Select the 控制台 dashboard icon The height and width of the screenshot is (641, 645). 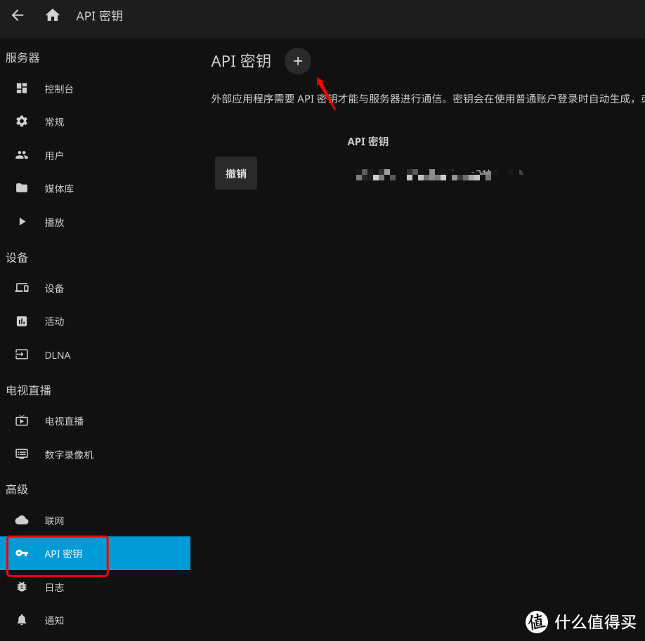click(x=22, y=88)
